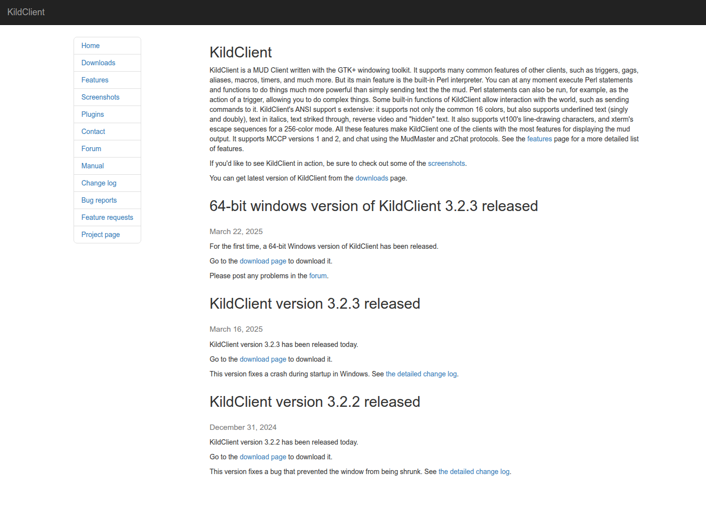Click 'For the first time, a 64-bit Windows version' sentence
The height and width of the screenshot is (530, 706).
pyautogui.click(x=324, y=246)
